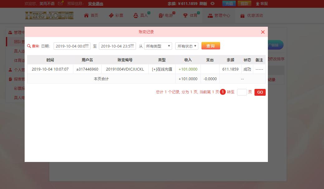Click the people icon beside 管理中心 nav
This screenshot has height=189, width=324.
pyautogui.click(x=210, y=16)
